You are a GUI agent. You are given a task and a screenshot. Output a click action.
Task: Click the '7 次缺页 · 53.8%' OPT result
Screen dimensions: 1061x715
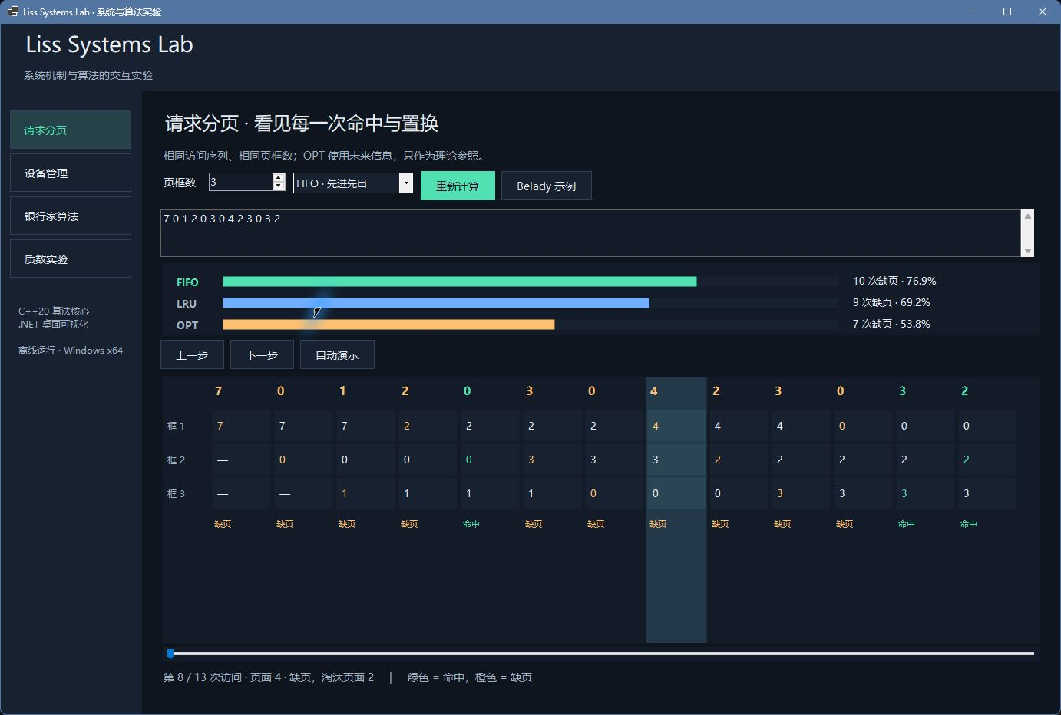(891, 324)
